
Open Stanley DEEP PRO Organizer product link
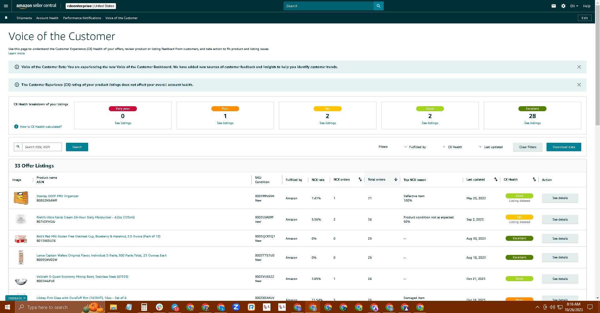[x=58, y=196]
